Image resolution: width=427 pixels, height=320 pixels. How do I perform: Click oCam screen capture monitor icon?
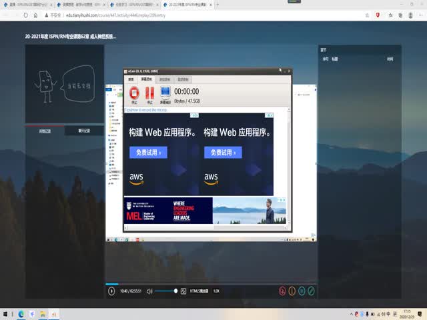pos(165,95)
